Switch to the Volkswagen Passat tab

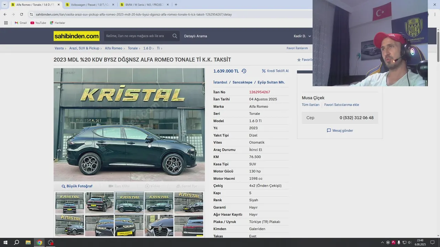click(90, 5)
